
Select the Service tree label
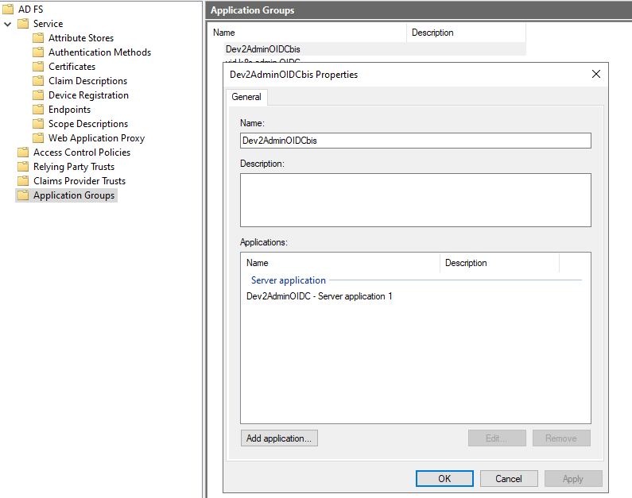point(48,23)
